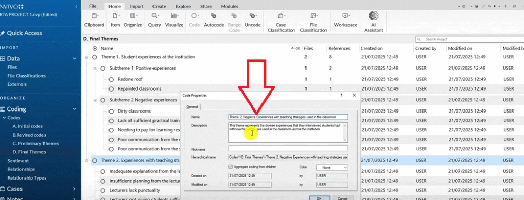This screenshot has width=524, height=200.
Task: Click the magnifier icon in Search Project
Action: pyautogui.click(x=419, y=39)
